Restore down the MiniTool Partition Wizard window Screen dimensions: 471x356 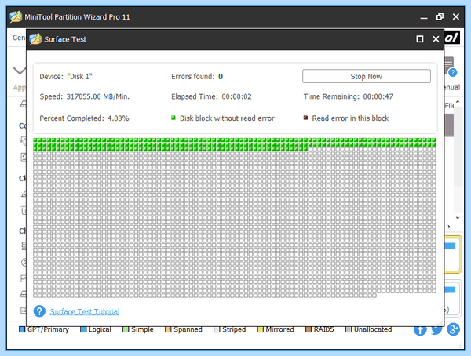440,16
